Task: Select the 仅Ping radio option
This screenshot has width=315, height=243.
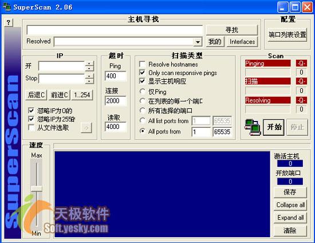Action: click(143, 92)
